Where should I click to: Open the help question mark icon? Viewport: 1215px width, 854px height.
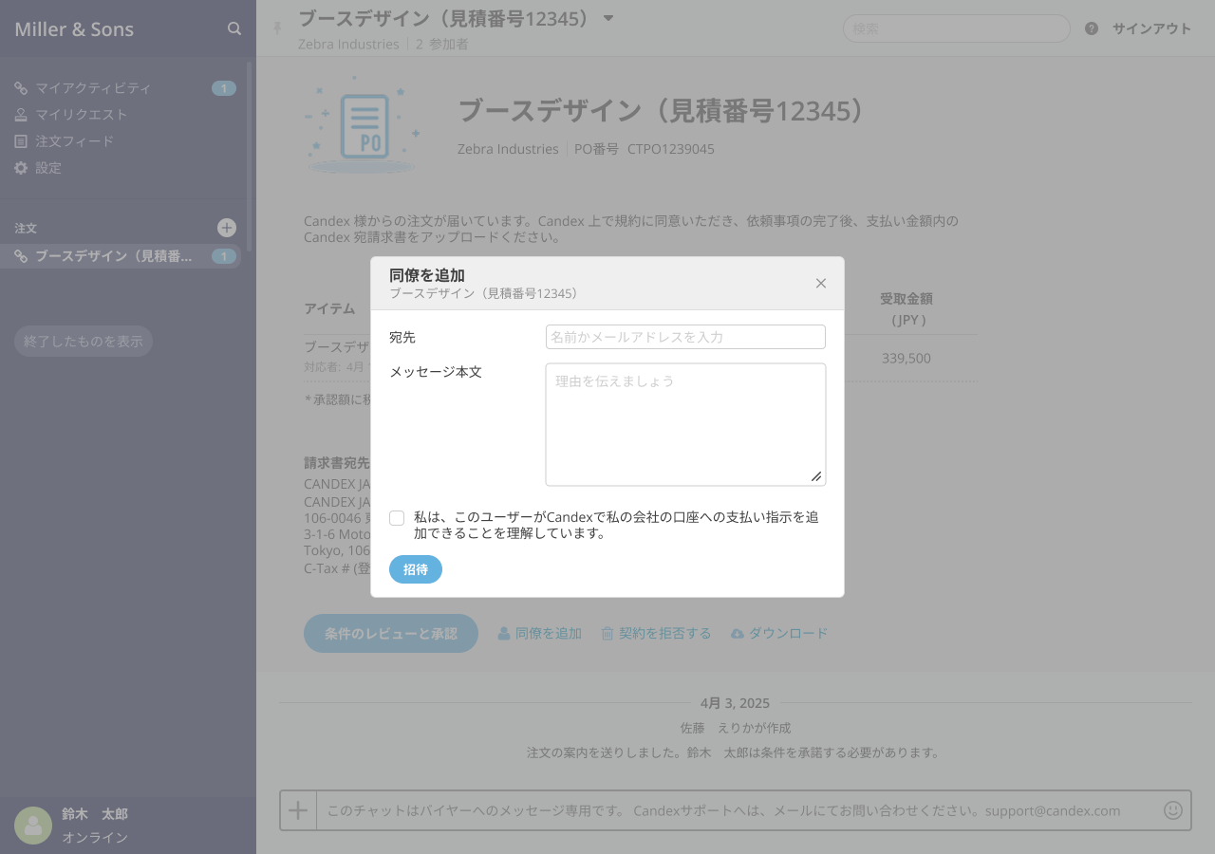(x=1092, y=28)
